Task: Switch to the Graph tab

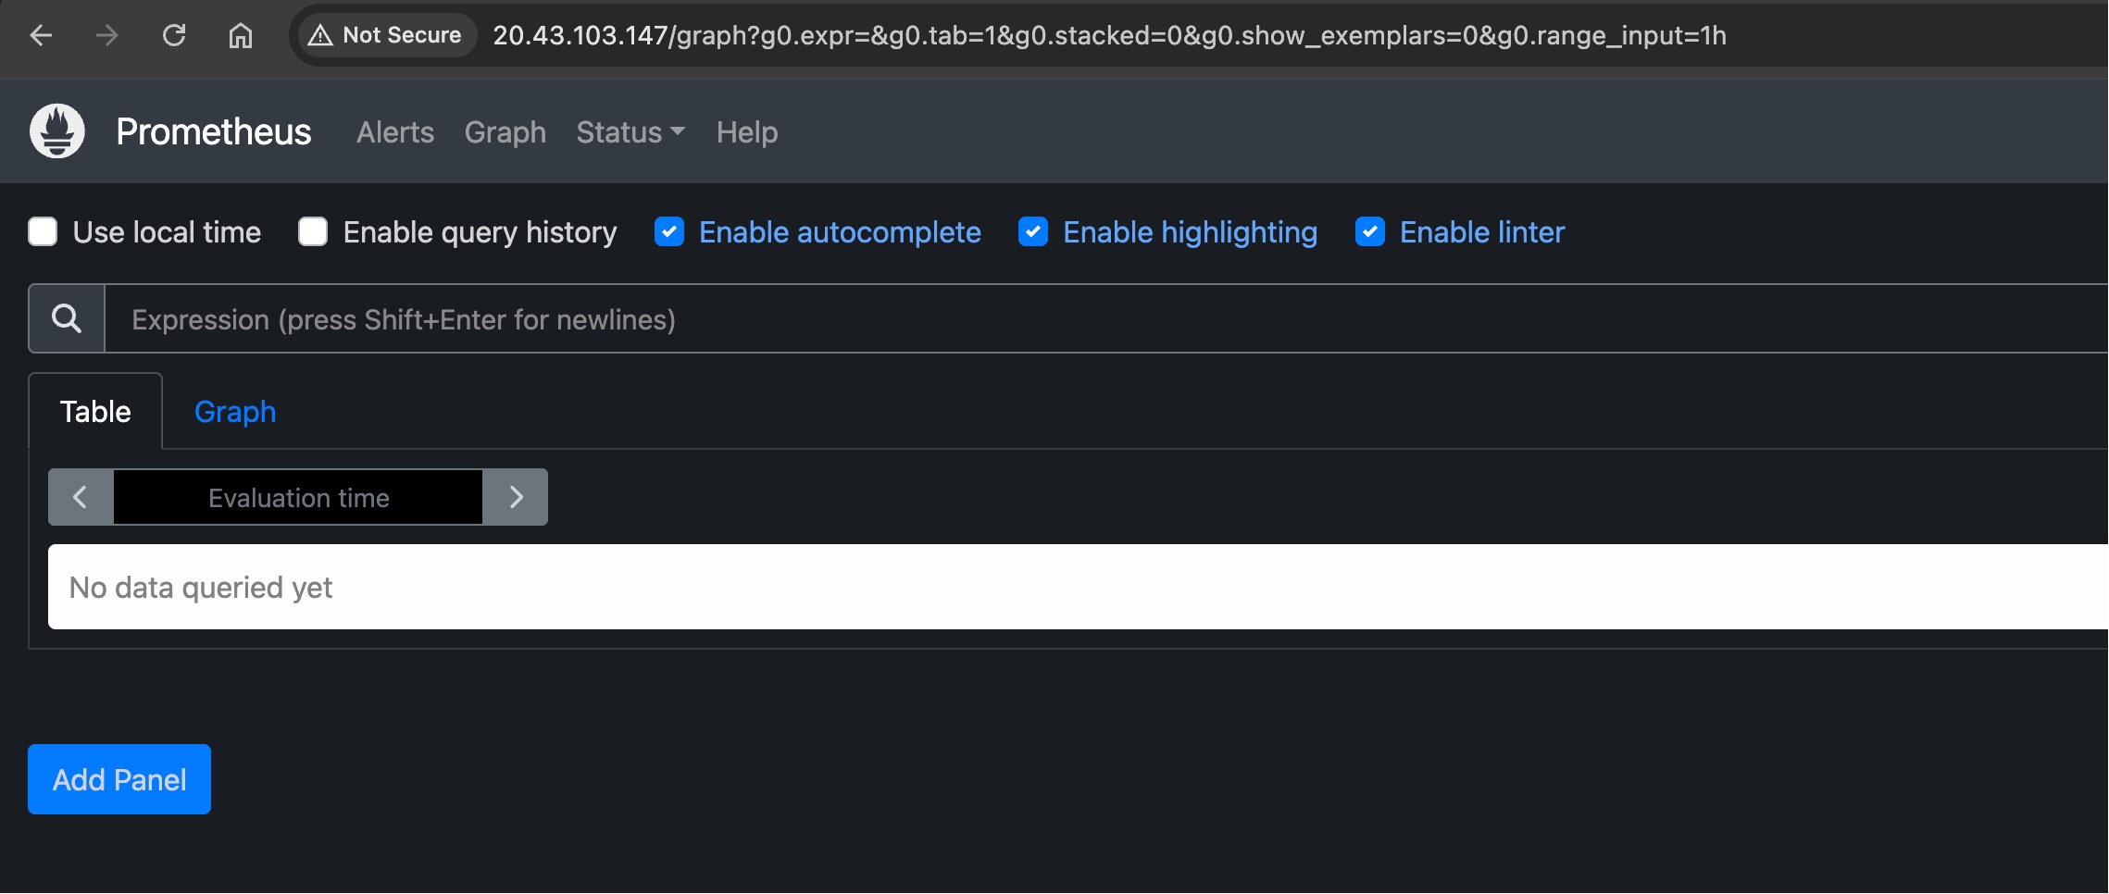Action: [x=234, y=411]
